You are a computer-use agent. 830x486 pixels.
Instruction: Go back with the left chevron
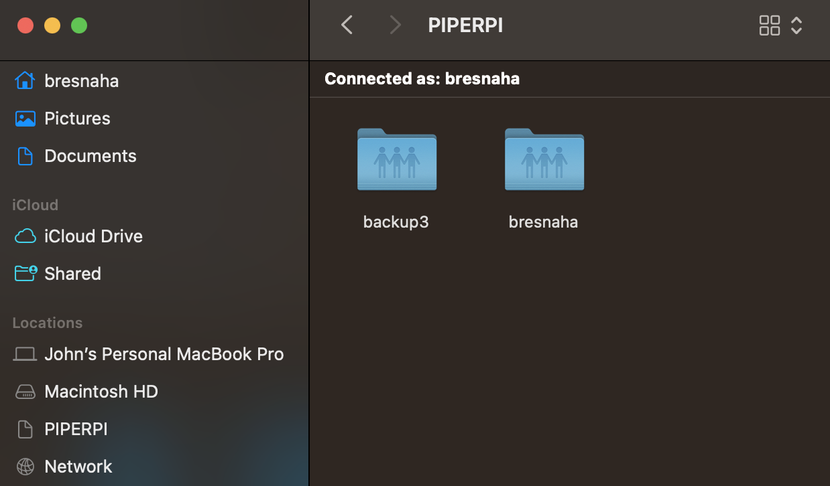(x=347, y=25)
